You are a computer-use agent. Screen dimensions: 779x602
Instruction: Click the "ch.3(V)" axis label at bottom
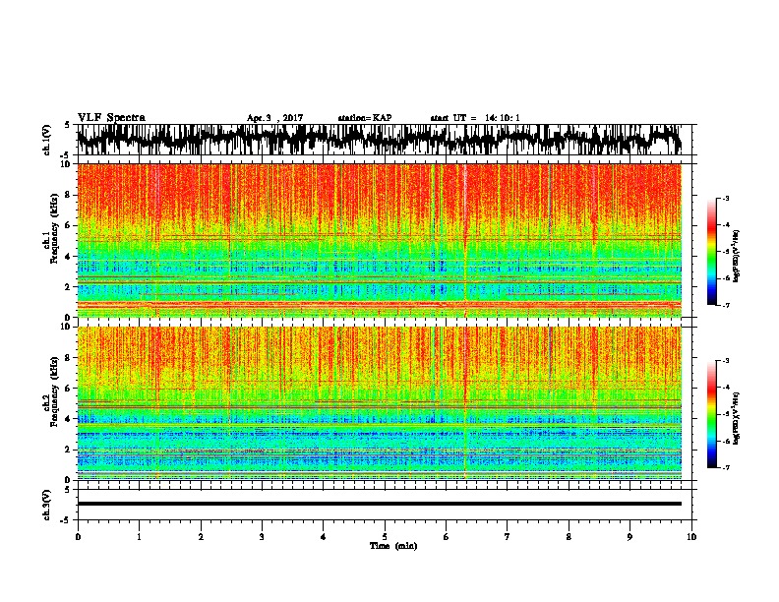click(47, 505)
